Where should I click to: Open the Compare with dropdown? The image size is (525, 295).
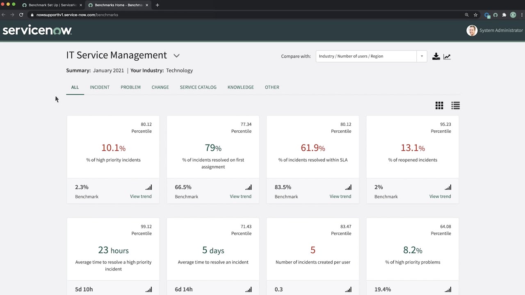click(421, 56)
